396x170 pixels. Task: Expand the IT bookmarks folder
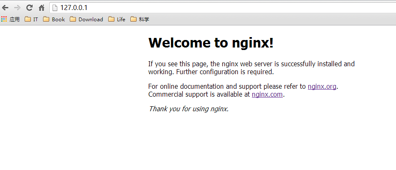coord(31,19)
